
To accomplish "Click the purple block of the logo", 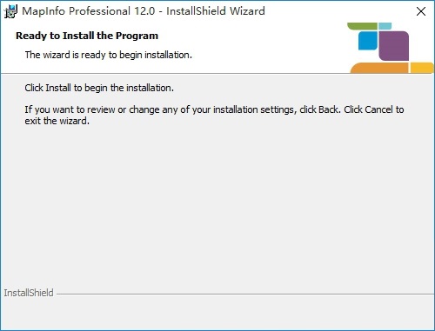I will pos(393,45).
